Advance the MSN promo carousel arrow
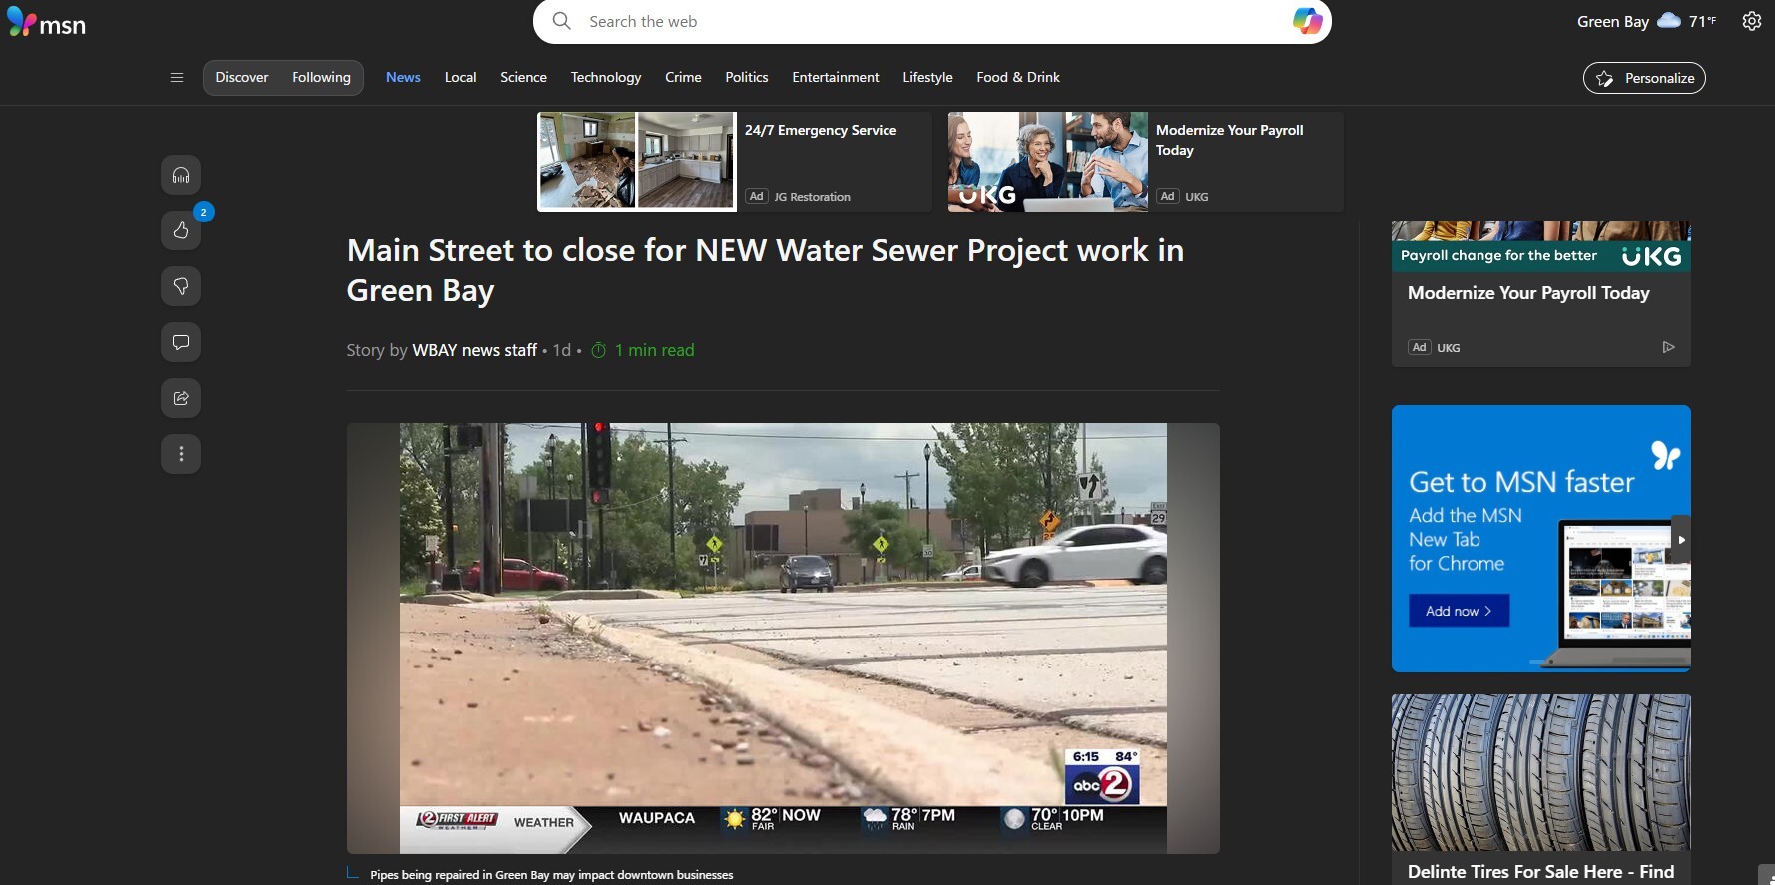This screenshot has height=885, width=1775. click(x=1681, y=540)
